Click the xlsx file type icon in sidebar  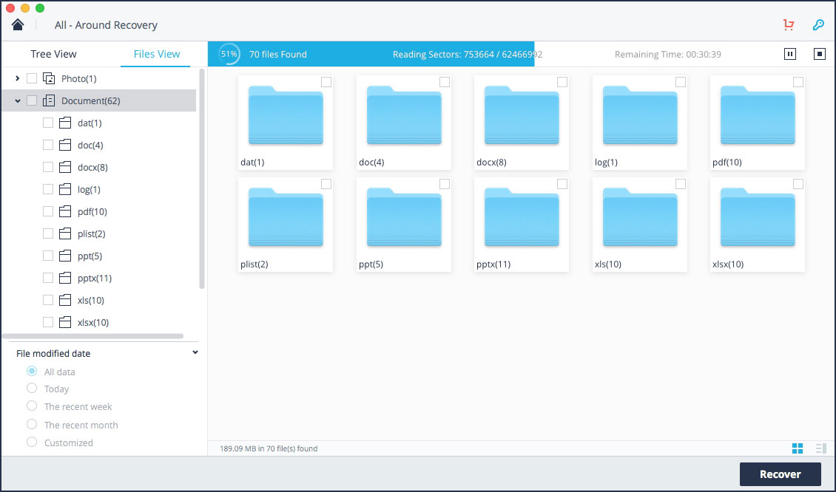[65, 323]
